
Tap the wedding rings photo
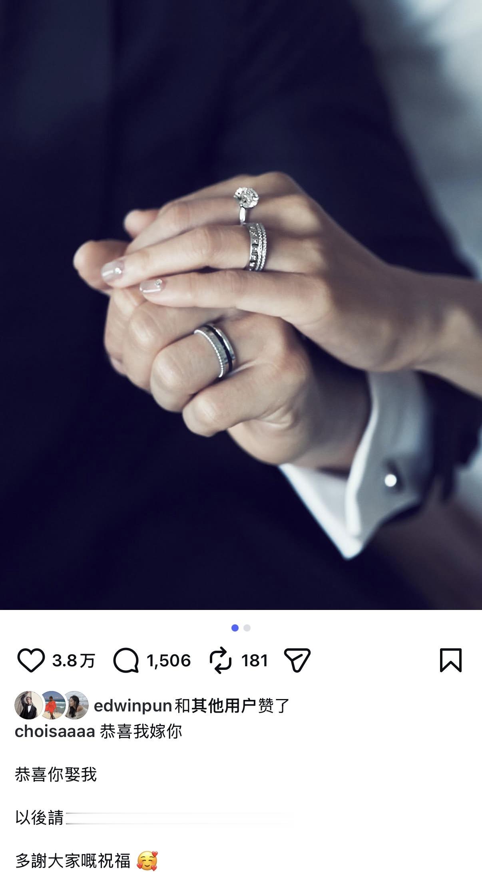(x=241, y=305)
